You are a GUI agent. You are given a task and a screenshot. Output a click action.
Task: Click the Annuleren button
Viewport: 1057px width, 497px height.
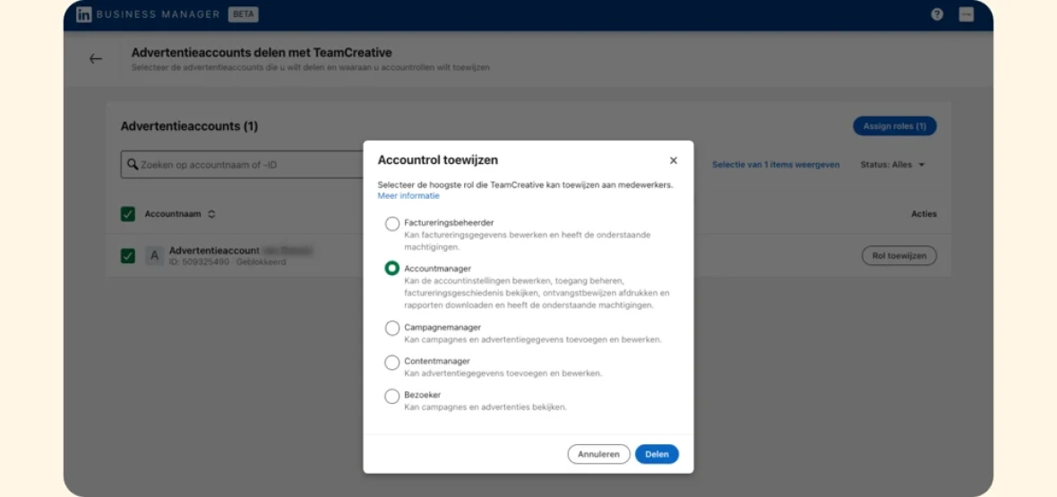pyautogui.click(x=598, y=454)
